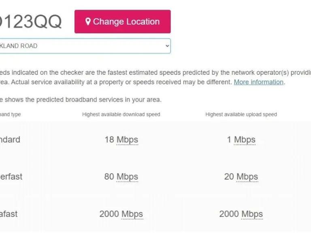Click the broadband type column header
The image size is (311, 233).
(x=10, y=114)
